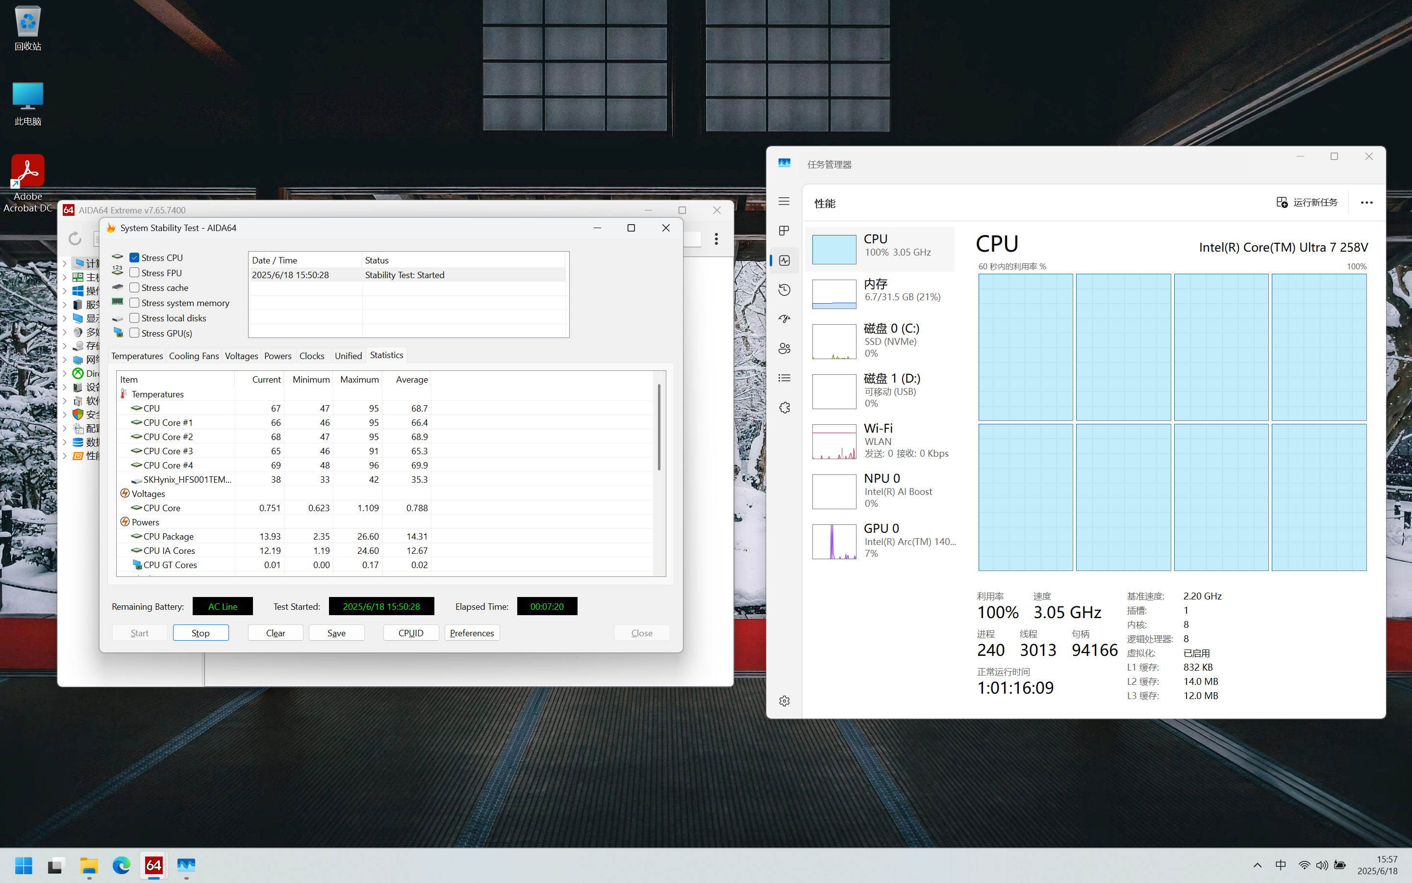Open Users page in Task Manager sidebar
Image resolution: width=1412 pixels, height=883 pixels.
click(784, 349)
